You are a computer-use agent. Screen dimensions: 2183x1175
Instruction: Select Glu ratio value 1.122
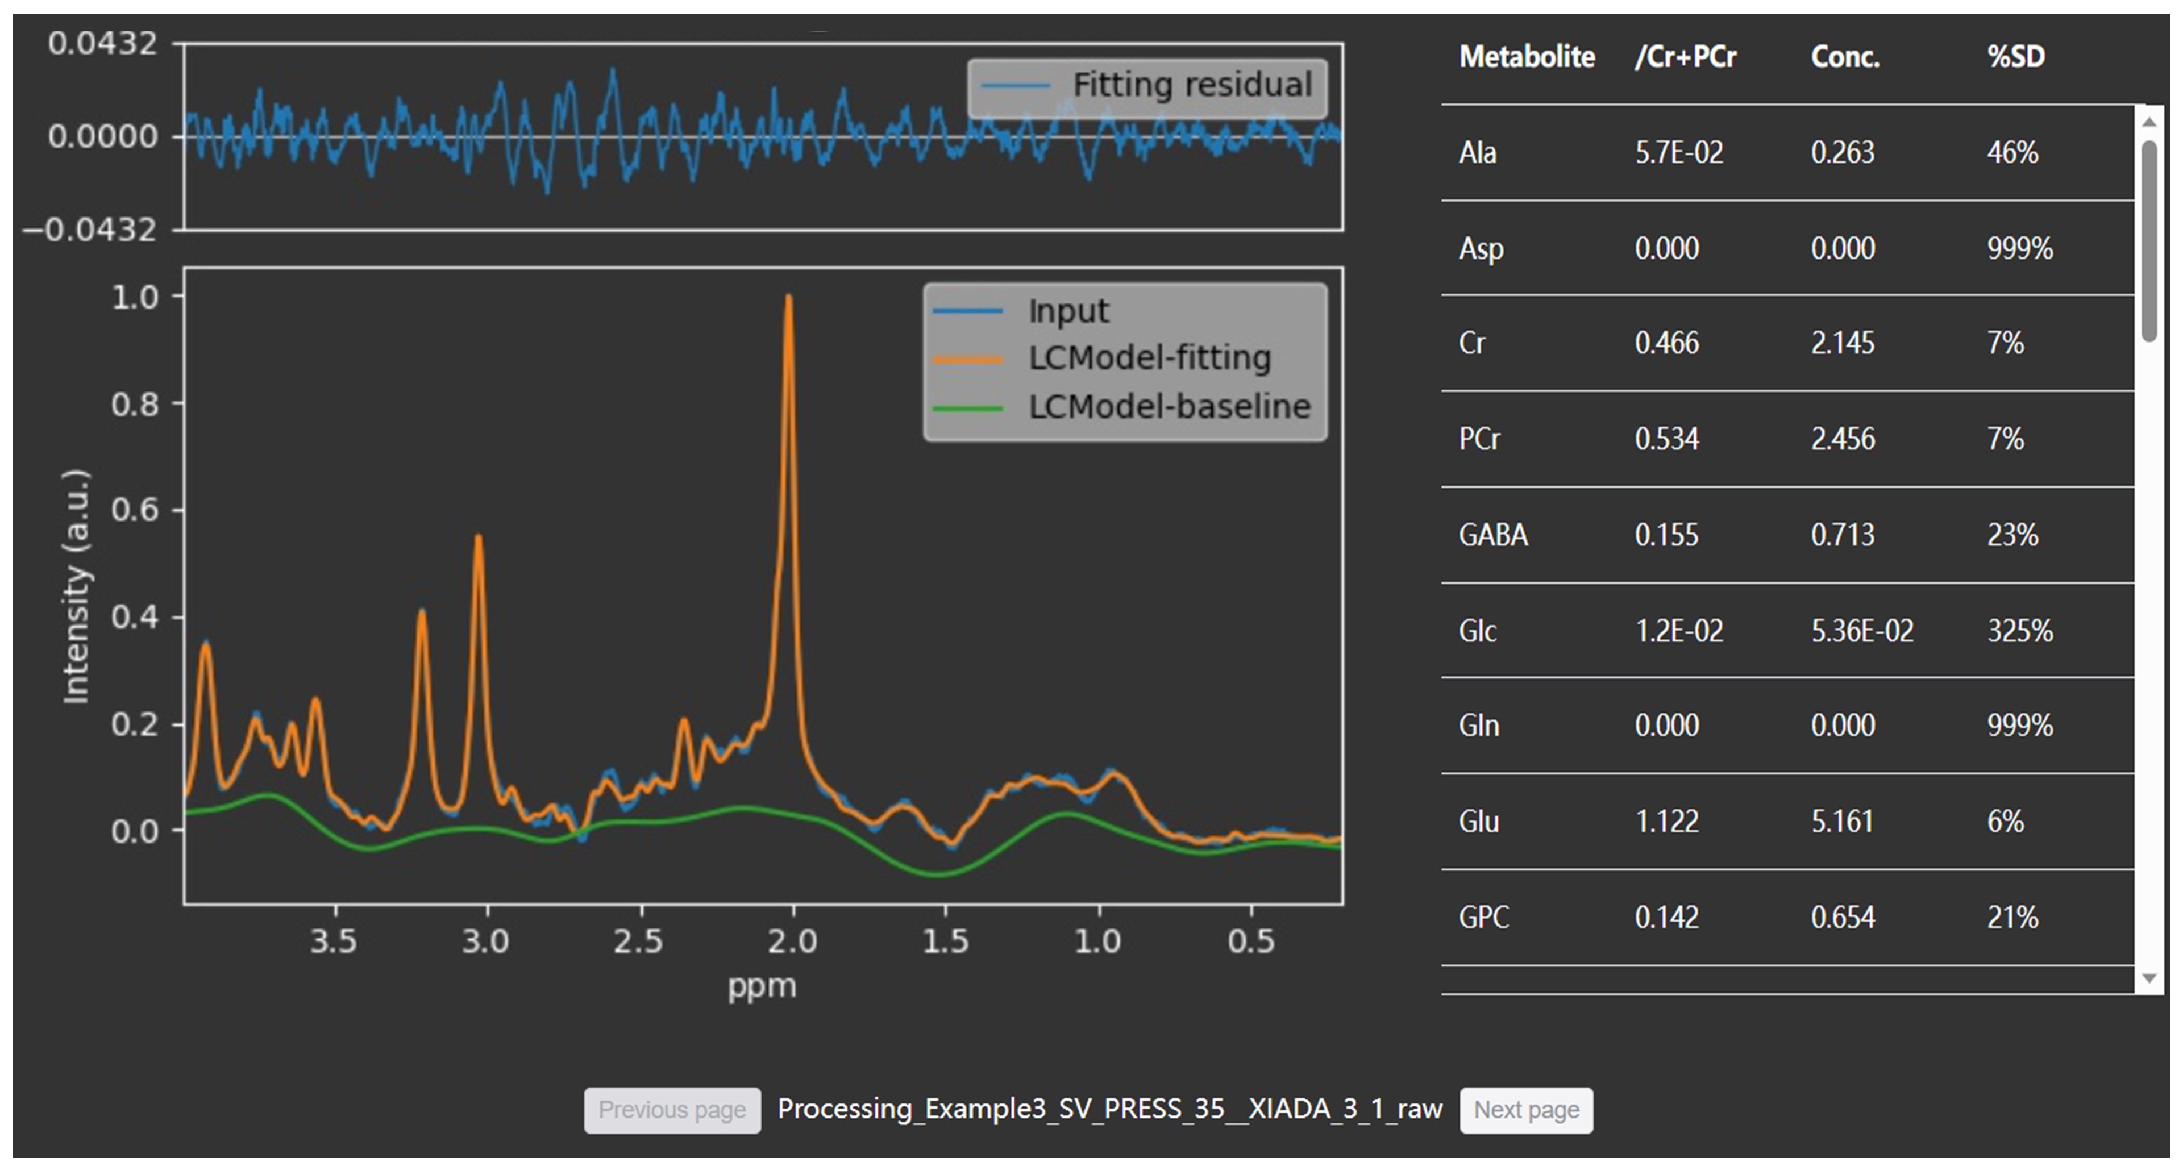click(x=1667, y=821)
